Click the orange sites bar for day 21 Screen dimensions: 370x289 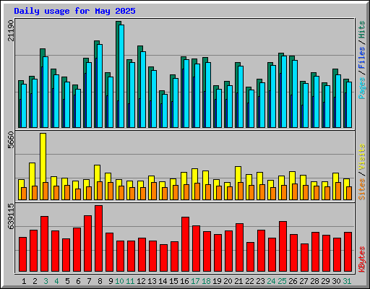[x=241, y=191]
